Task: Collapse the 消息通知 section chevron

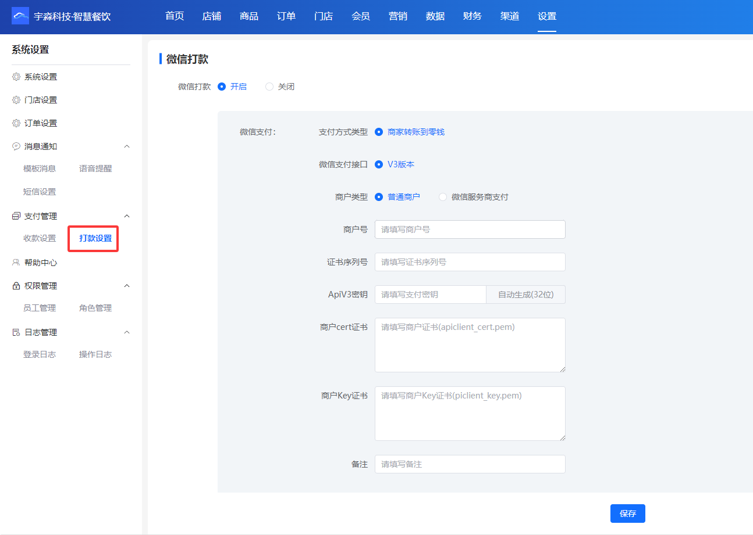Action: point(127,146)
